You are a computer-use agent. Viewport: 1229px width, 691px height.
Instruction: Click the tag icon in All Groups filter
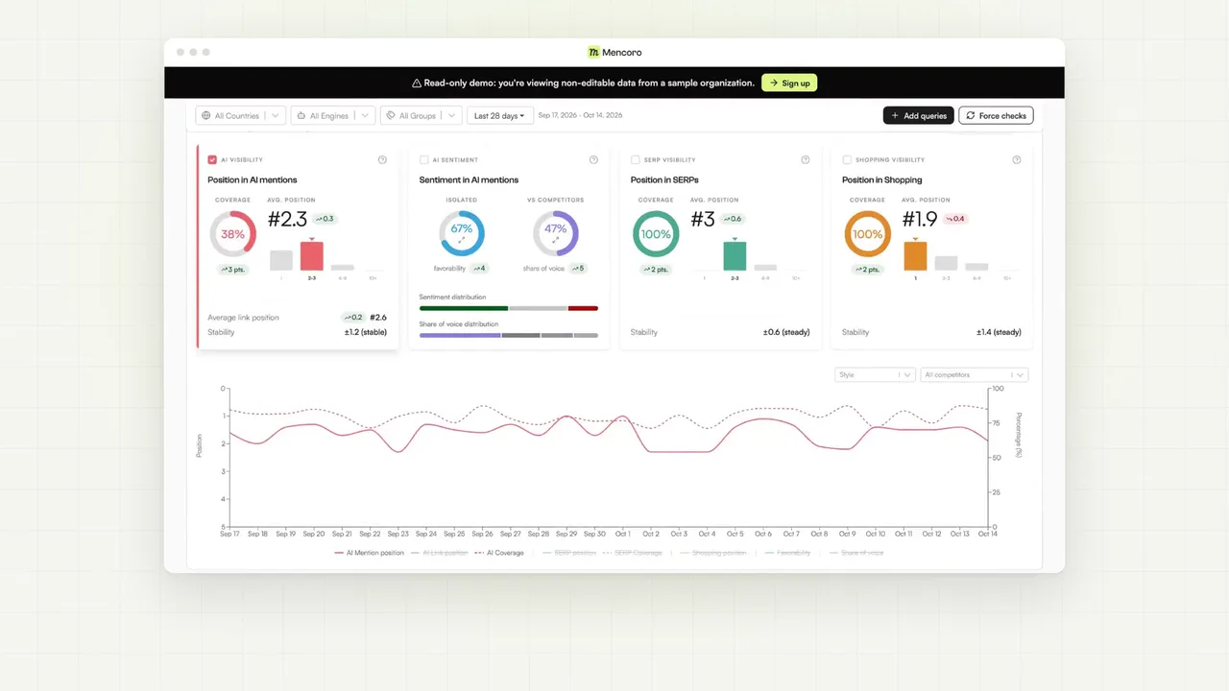point(390,116)
